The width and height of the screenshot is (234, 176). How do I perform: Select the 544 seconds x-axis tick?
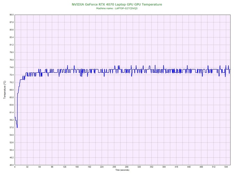click(x=226, y=167)
